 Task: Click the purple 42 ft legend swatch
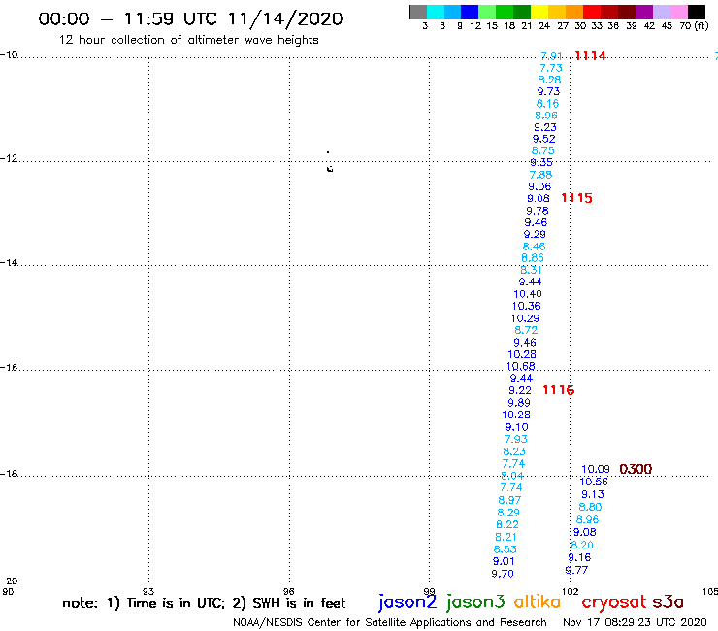point(644,12)
